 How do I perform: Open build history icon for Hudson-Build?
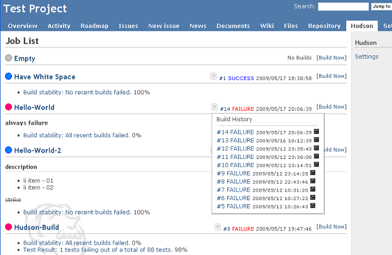point(218,227)
